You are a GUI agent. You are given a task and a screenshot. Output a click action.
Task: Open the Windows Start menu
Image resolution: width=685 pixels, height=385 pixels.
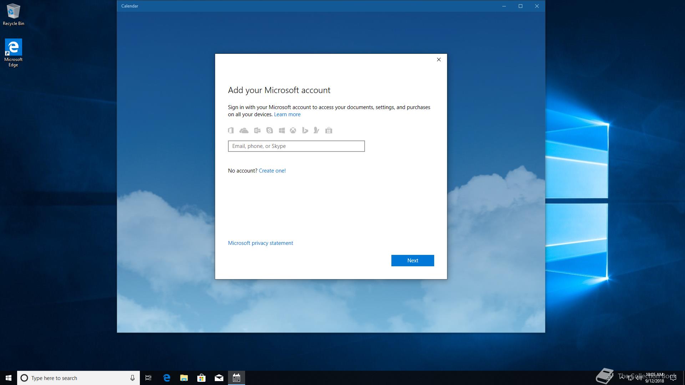(x=9, y=378)
